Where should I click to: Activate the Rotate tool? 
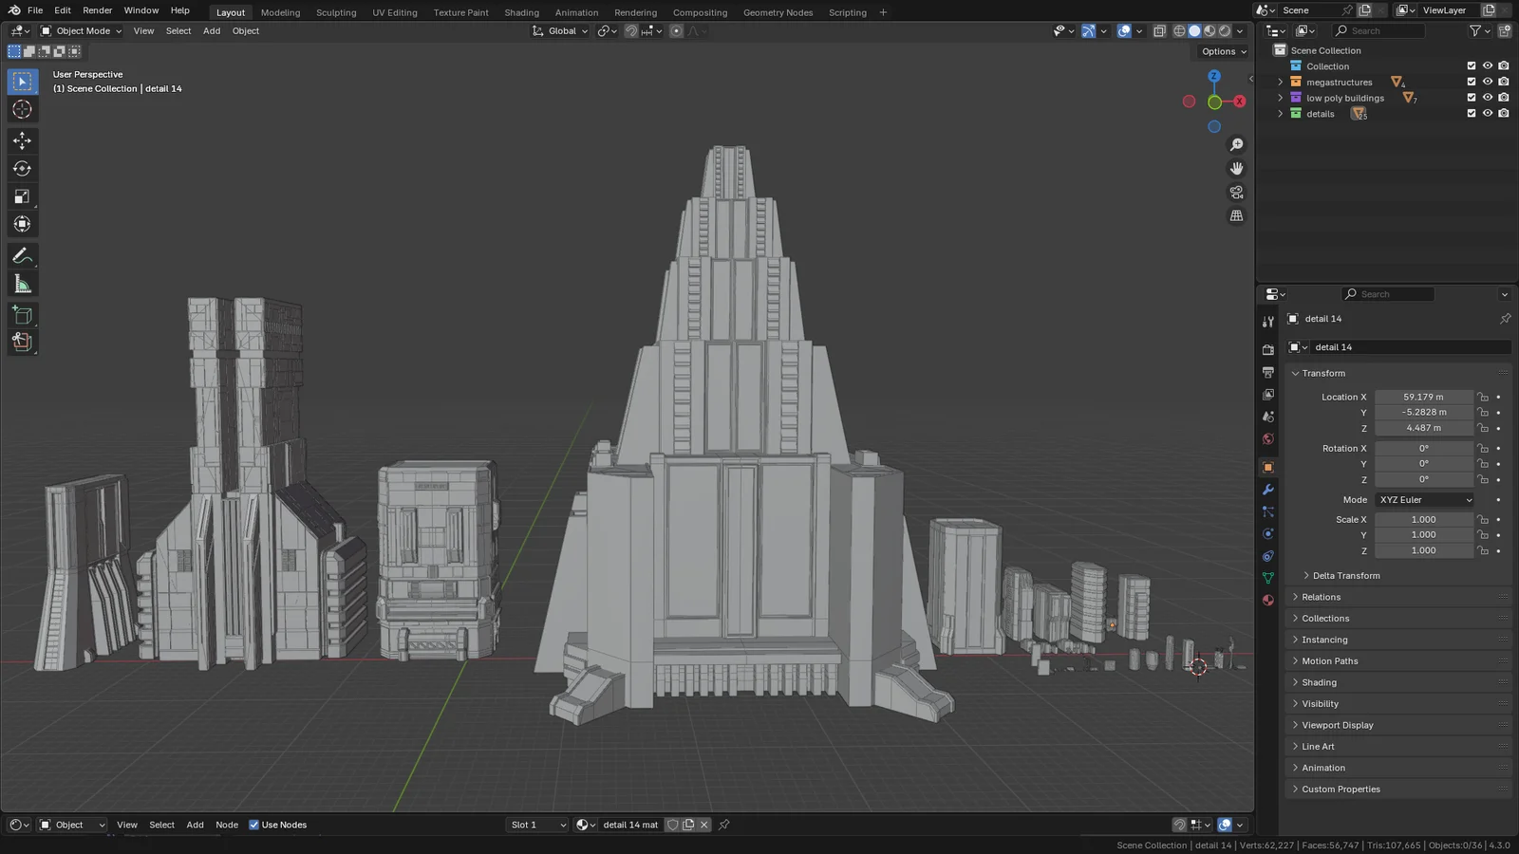tap(22, 168)
